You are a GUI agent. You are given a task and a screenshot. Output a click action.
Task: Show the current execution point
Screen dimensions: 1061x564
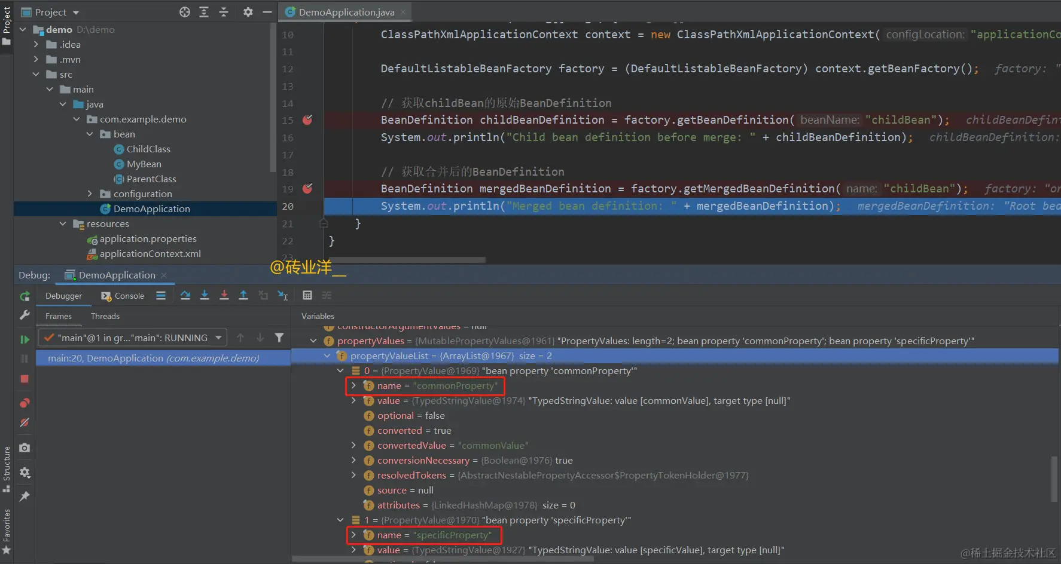[161, 295]
